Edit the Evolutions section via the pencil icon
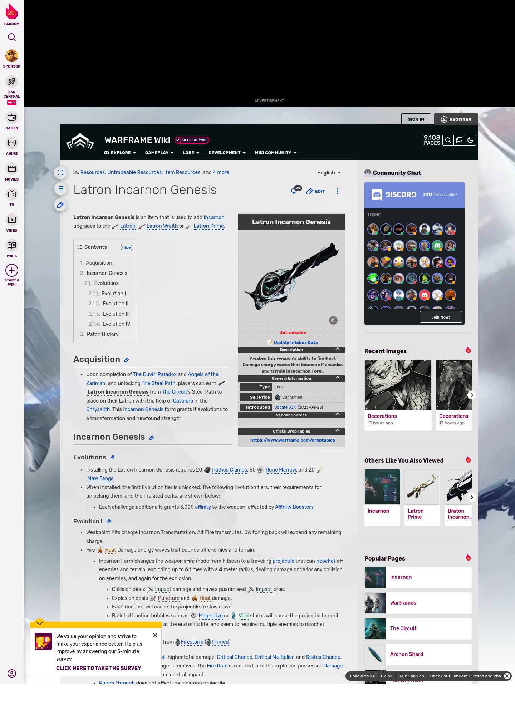The width and height of the screenshot is (515, 715). click(112, 458)
